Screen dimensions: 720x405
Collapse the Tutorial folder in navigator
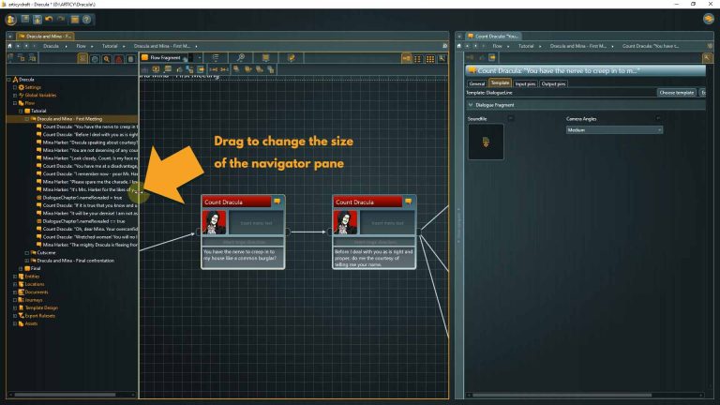pyautogui.click(x=21, y=111)
